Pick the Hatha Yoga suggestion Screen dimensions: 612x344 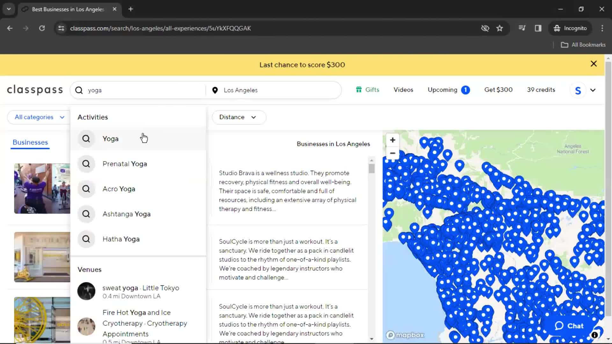[x=138, y=239]
